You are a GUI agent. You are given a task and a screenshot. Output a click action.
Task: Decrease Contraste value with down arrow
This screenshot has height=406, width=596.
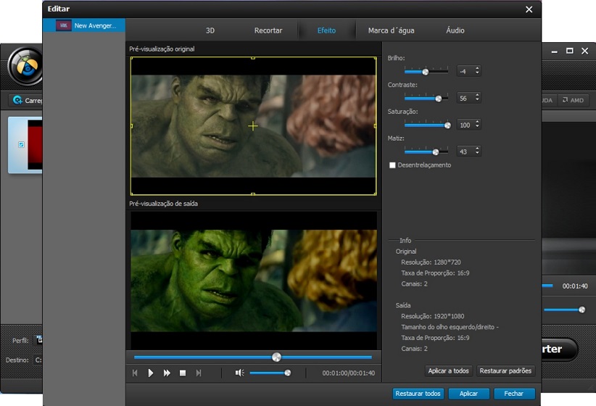pos(477,99)
